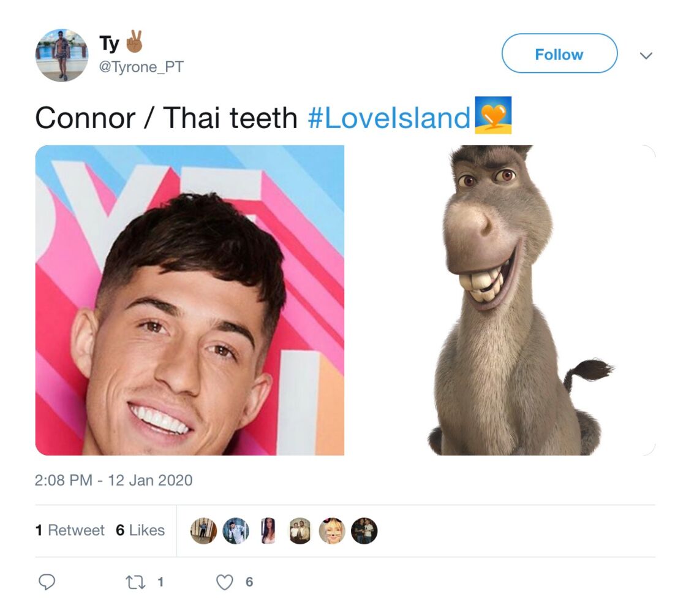View the 1 Retweet list
686x613 pixels.
(70, 530)
